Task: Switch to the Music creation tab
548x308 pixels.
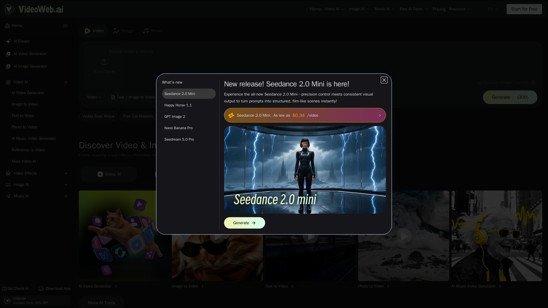Action: (153, 31)
